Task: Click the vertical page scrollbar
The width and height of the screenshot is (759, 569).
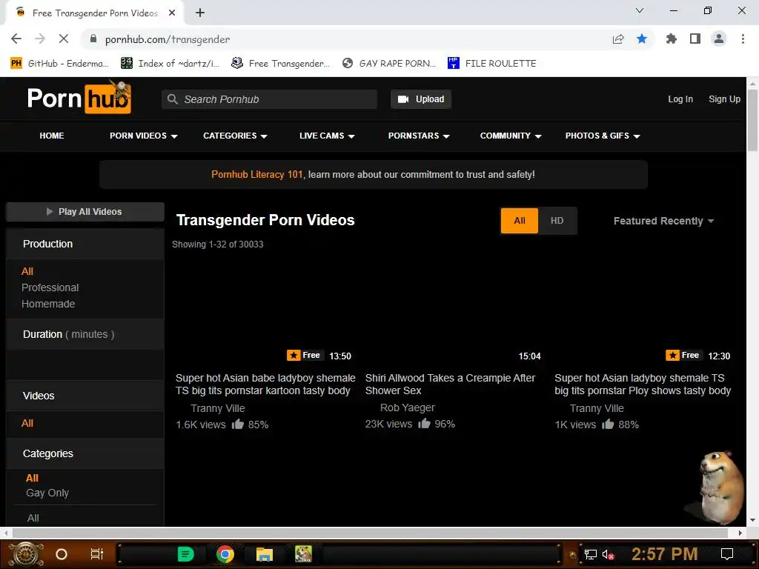Action: (752, 121)
